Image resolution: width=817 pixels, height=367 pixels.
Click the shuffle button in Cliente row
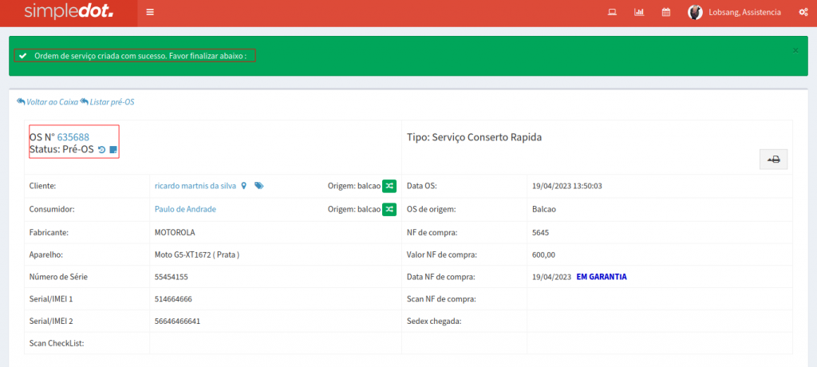tap(389, 186)
